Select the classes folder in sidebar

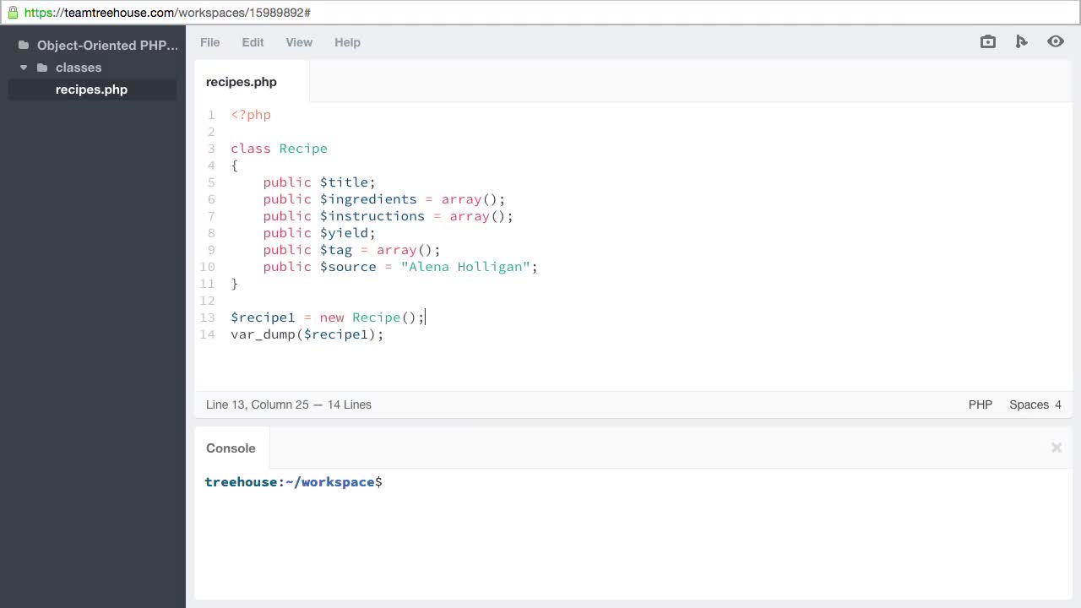[x=79, y=68]
